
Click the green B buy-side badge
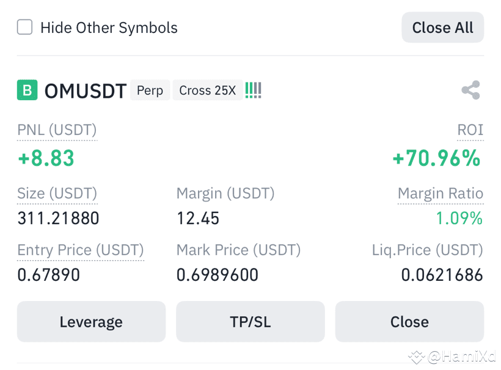[x=27, y=90]
